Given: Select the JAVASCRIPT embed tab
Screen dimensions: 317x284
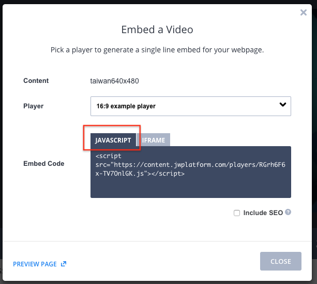Looking at the screenshot, I should click(x=113, y=140).
